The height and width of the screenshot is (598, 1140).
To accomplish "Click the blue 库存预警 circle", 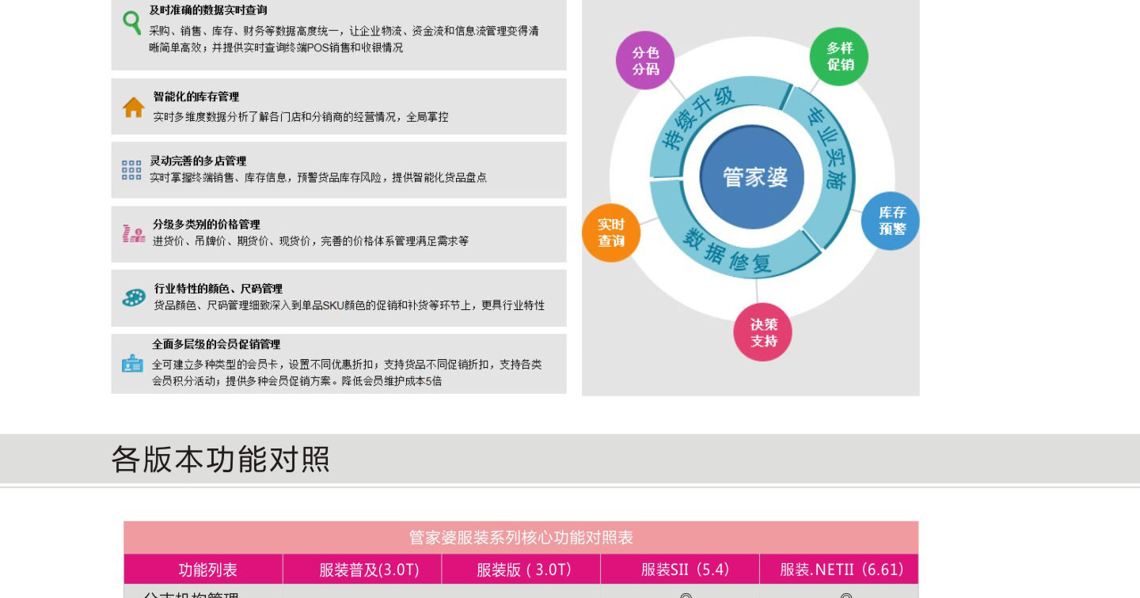I will coord(891,221).
